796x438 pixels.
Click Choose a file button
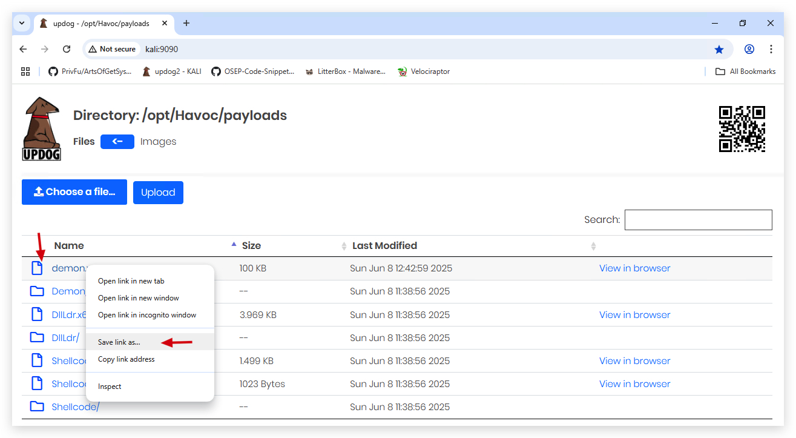click(74, 192)
